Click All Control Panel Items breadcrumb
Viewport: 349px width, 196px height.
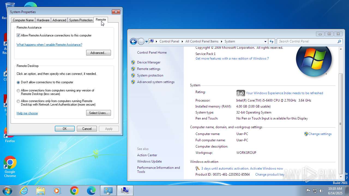coord(202,41)
